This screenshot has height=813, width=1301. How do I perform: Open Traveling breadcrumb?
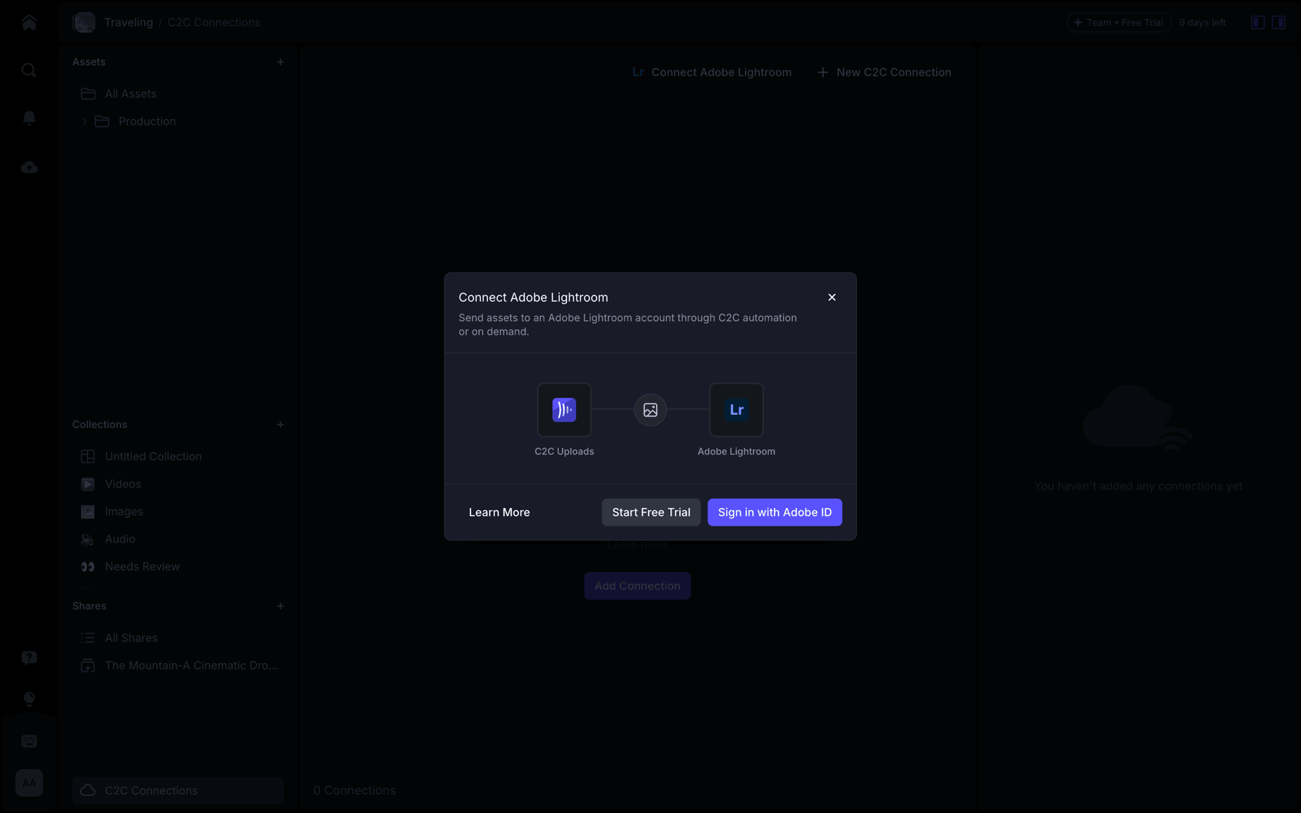(129, 22)
